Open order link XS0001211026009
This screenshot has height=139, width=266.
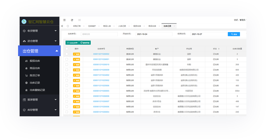(x=101, y=70)
